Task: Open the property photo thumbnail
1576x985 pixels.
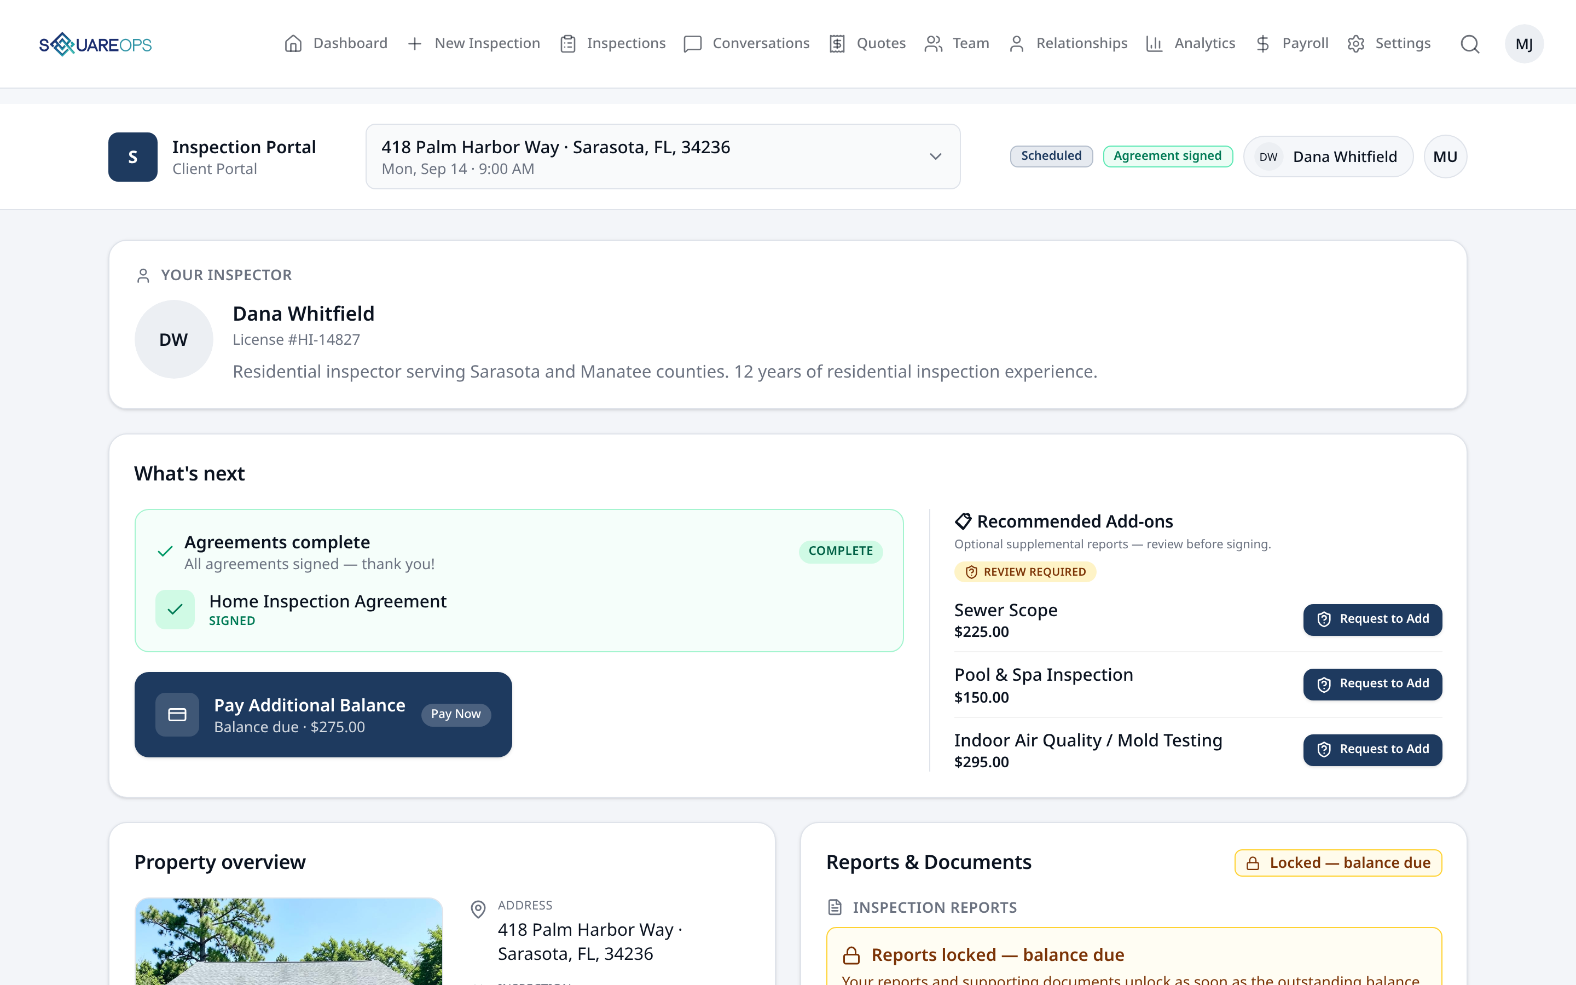Action: click(x=288, y=941)
